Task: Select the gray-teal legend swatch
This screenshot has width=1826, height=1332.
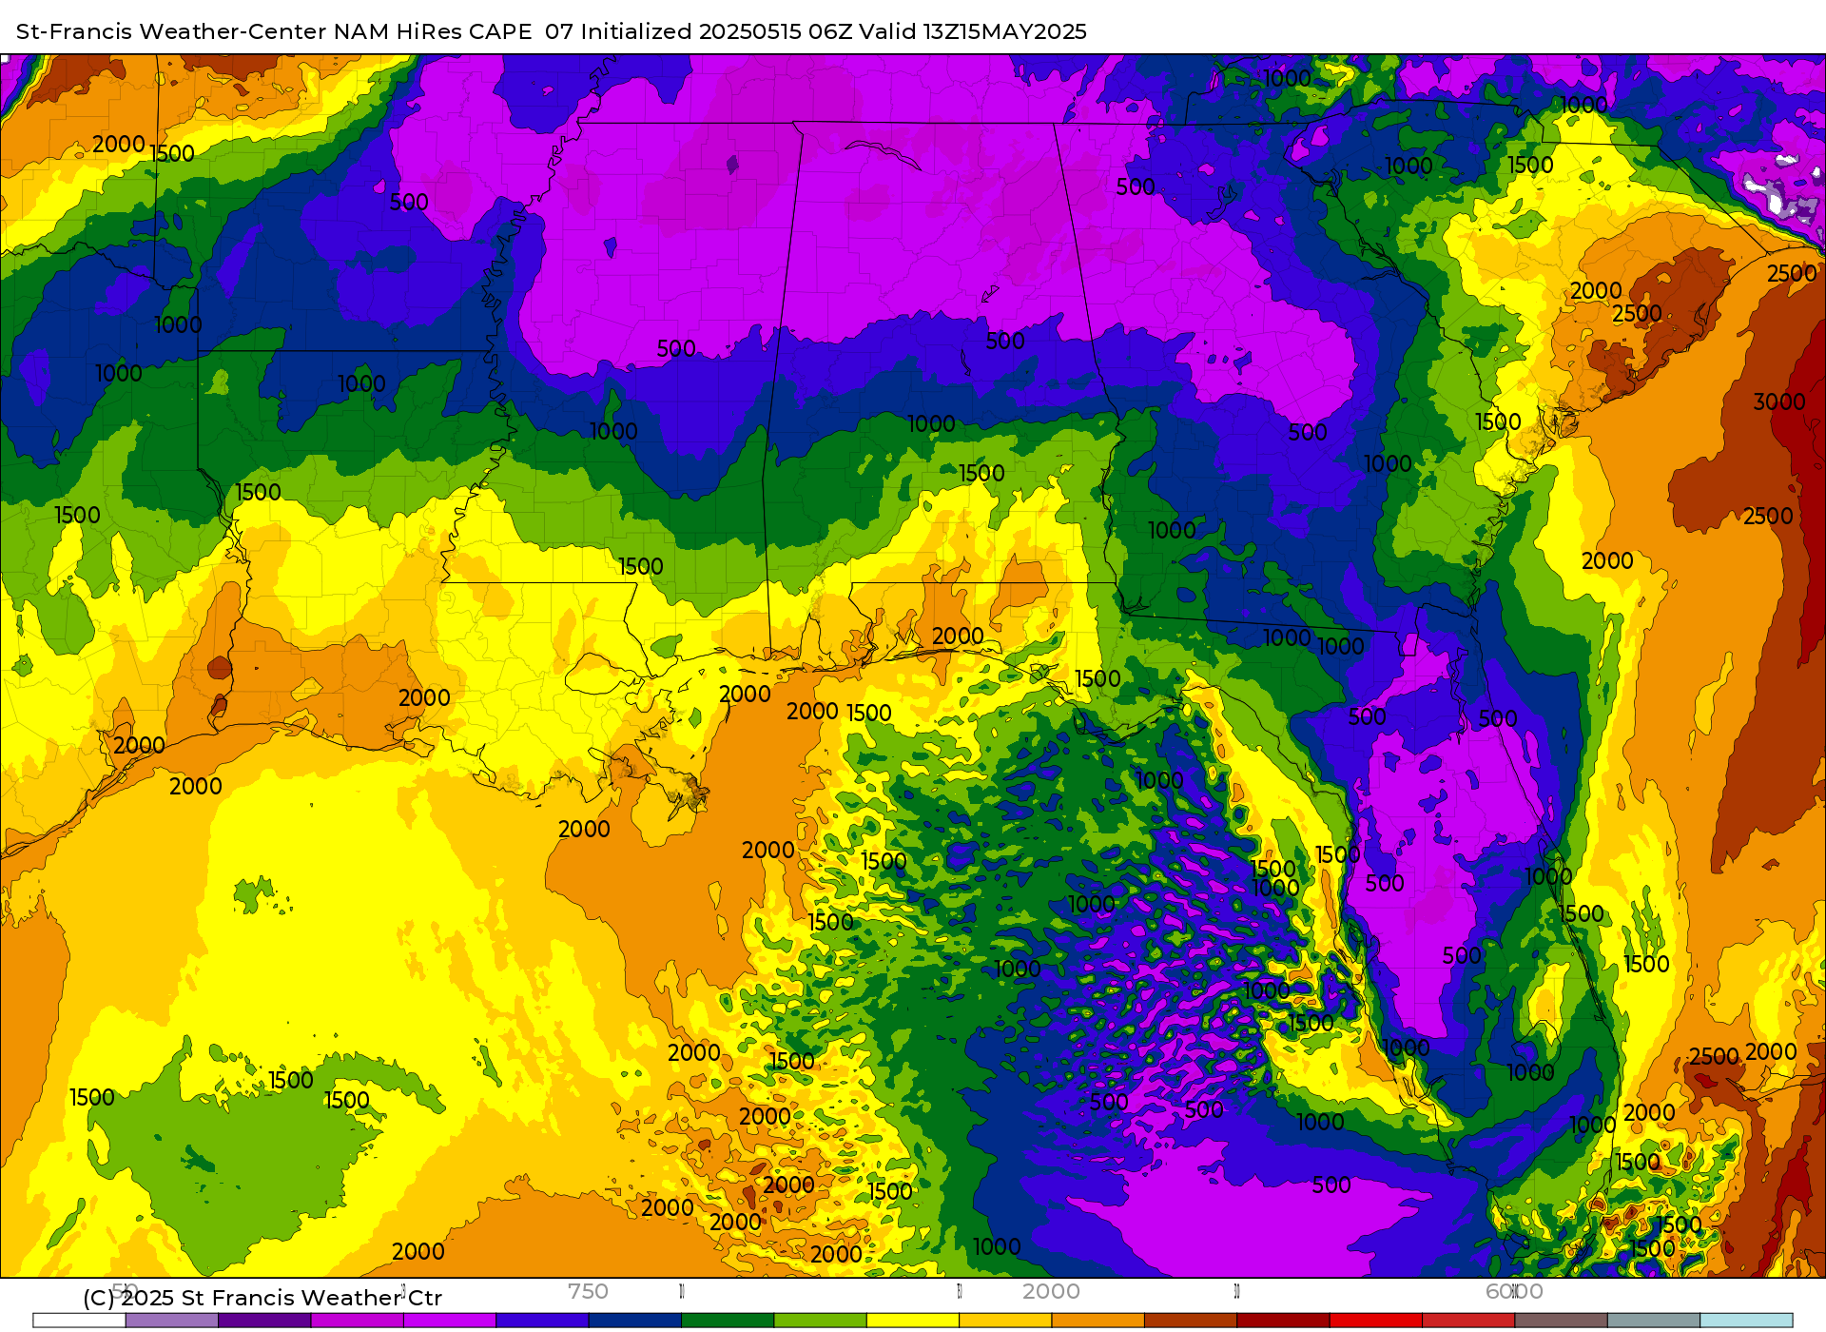Action: tap(1653, 1321)
